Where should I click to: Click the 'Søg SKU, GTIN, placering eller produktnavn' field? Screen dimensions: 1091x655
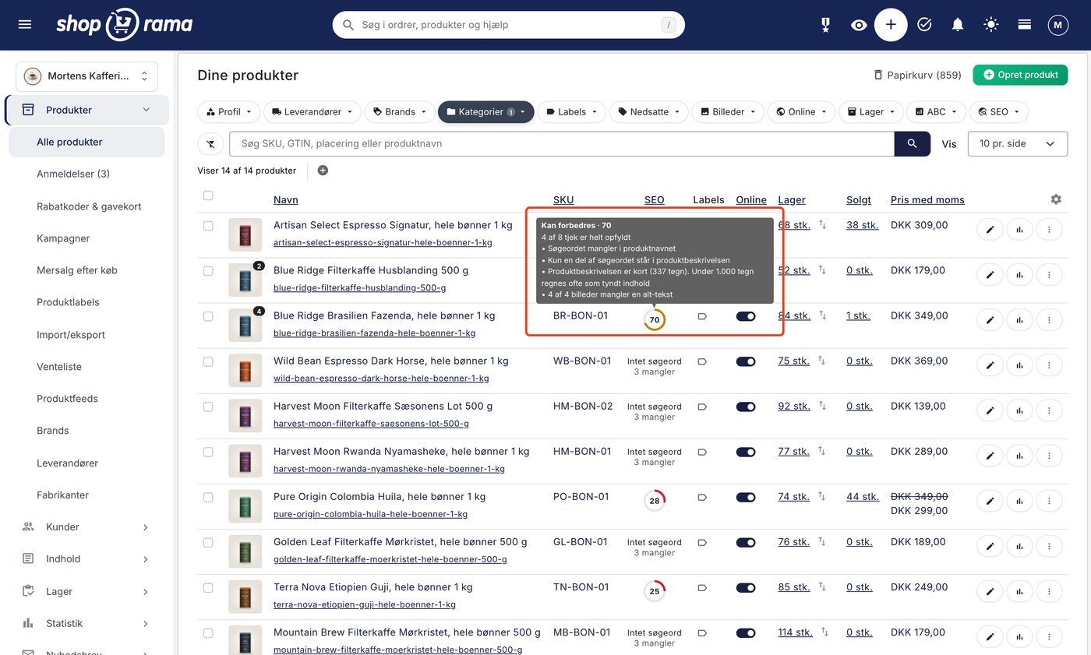pyautogui.click(x=562, y=144)
